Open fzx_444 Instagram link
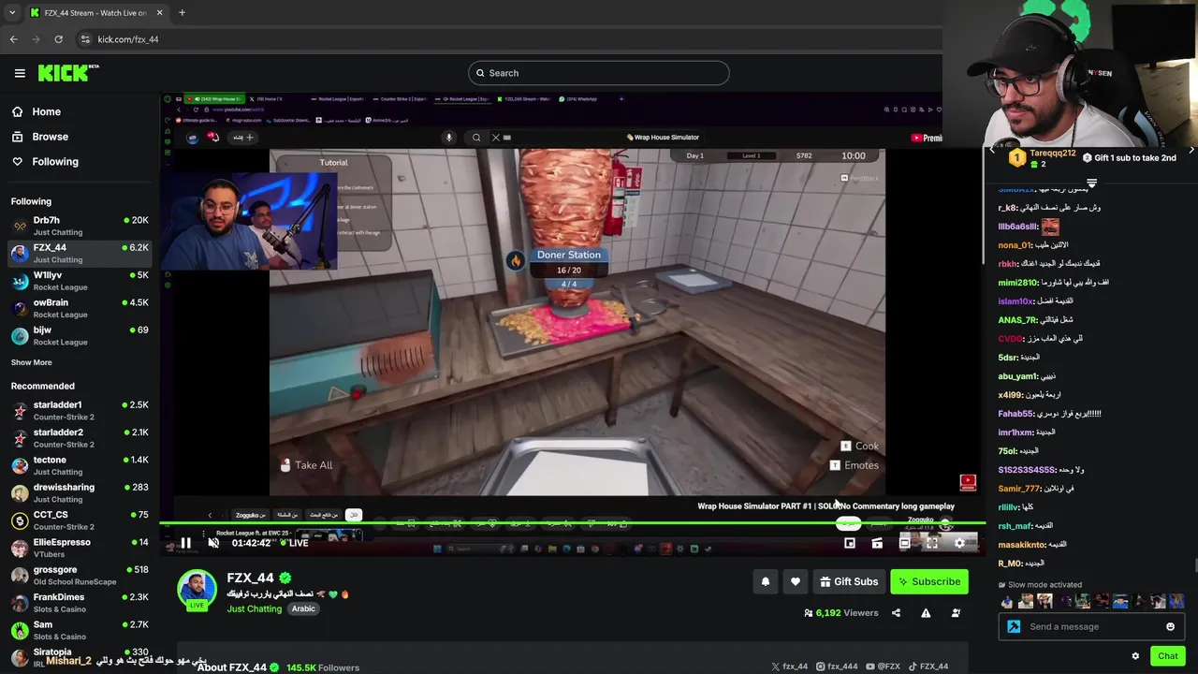 point(838,667)
